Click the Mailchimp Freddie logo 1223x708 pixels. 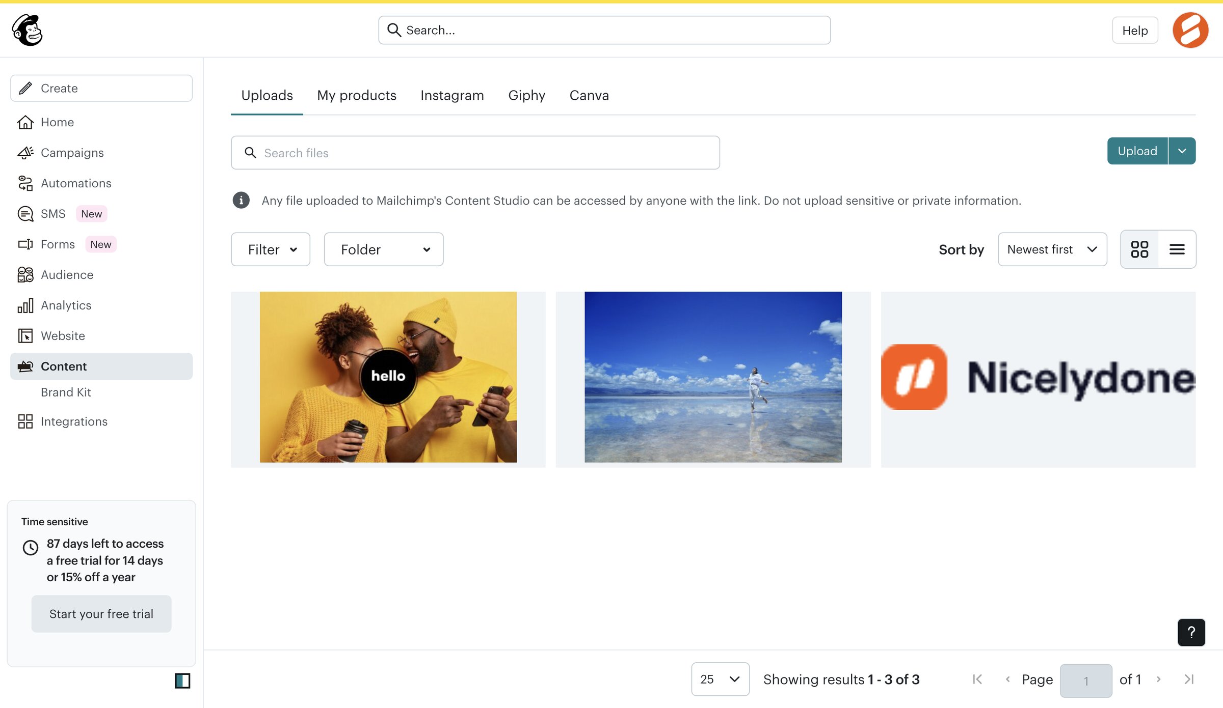pos(28,30)
